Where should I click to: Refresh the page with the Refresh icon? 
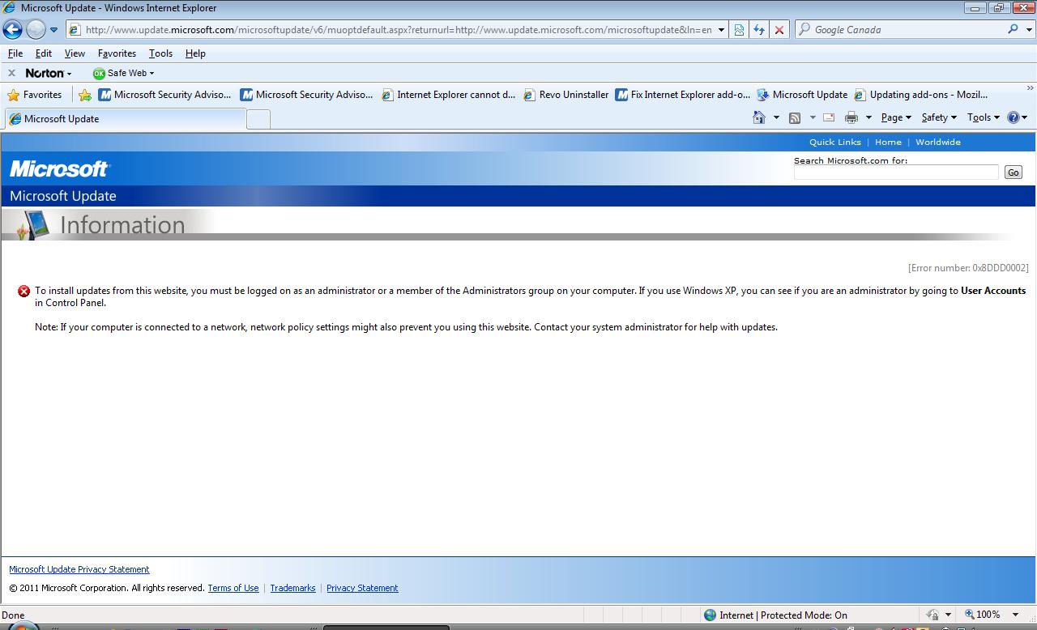pos(759,30)
